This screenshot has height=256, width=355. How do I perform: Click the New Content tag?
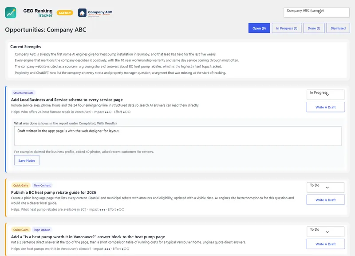tap(42, 185)
